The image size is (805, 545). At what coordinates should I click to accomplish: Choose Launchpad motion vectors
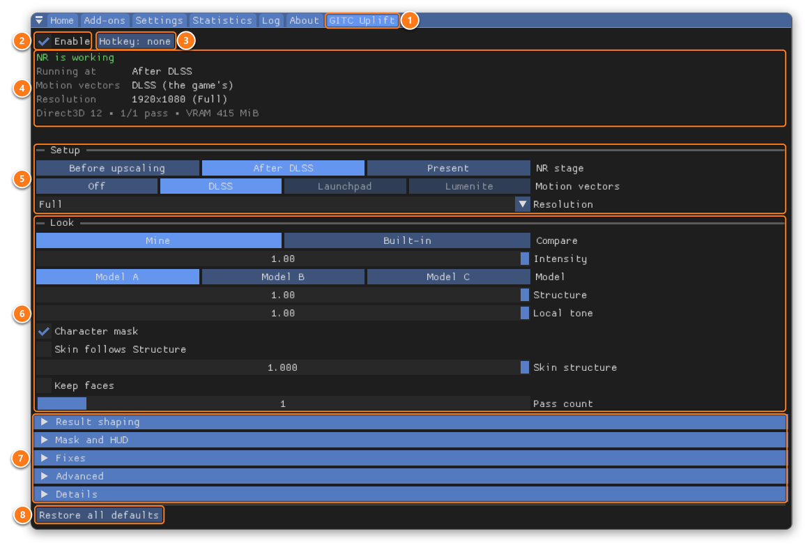pos(344,186)
